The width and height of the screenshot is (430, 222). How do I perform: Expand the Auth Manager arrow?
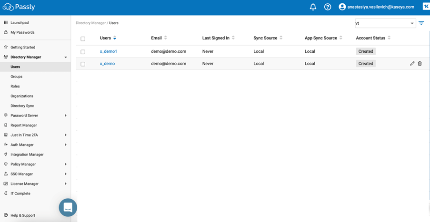(66, 145)
